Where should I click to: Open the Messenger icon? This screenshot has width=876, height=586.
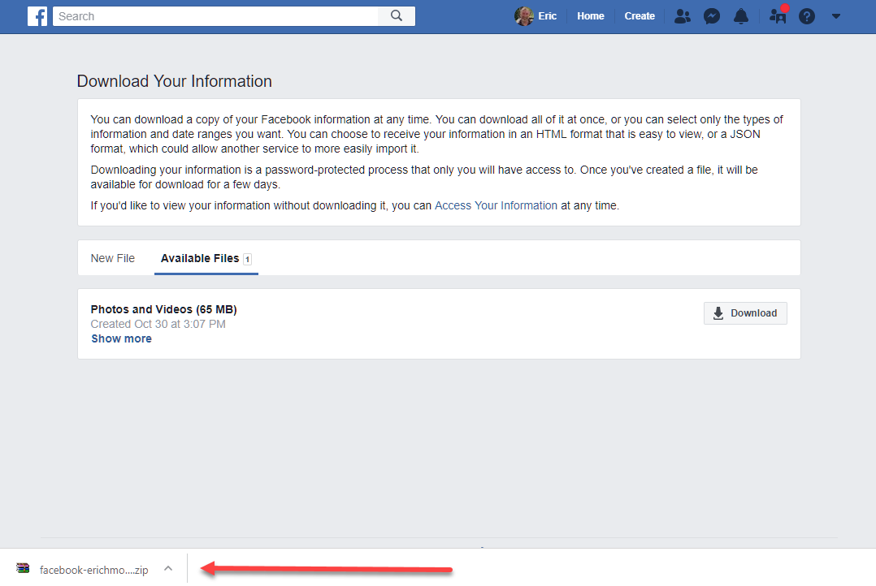tap(711, 16)
